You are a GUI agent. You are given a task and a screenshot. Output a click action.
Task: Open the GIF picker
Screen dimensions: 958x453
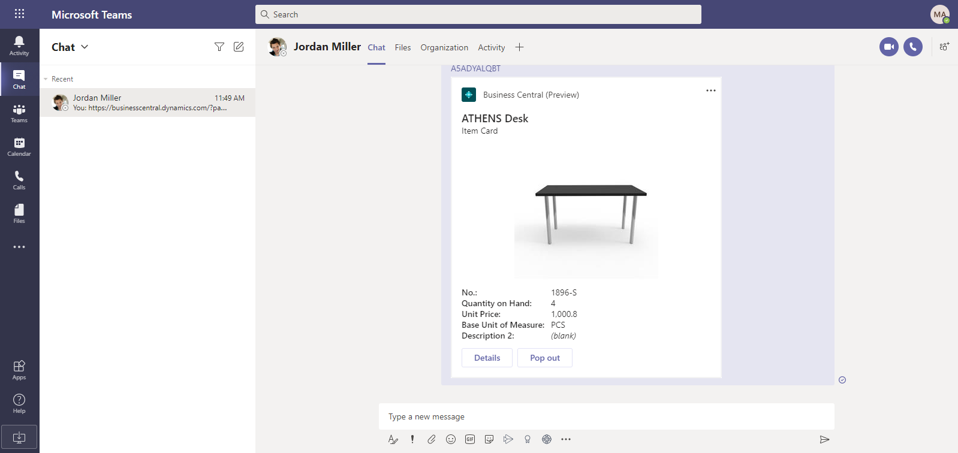point(470,439)
